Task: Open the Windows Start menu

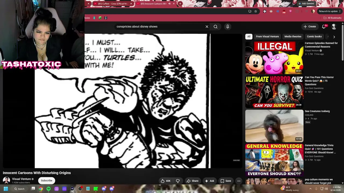Action: pos(6,189)
